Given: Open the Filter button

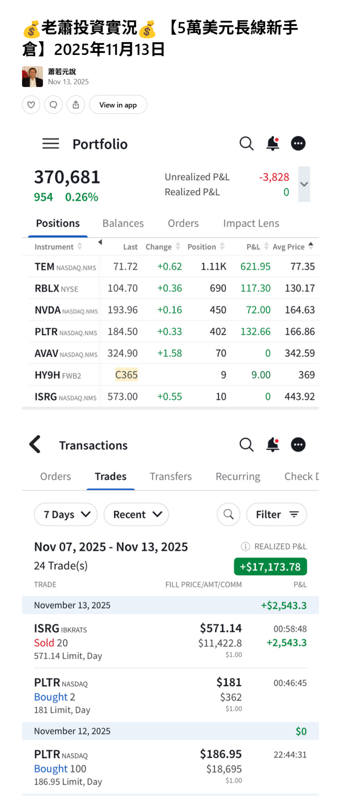Looking at the screenshot, I should pyautogui.click(x=276, y=514).
